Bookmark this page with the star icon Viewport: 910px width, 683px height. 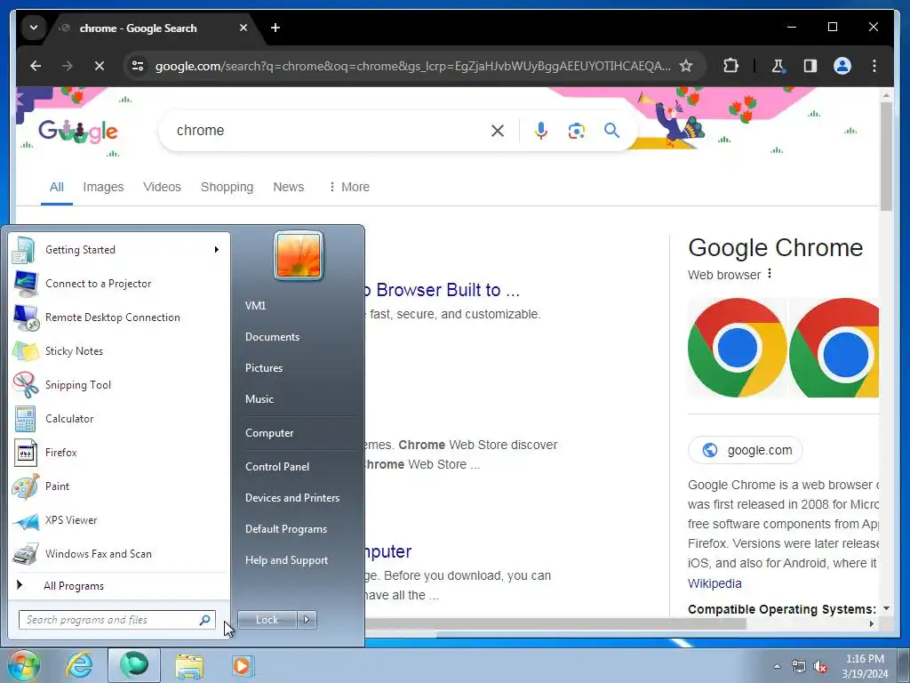coord(686,66)
